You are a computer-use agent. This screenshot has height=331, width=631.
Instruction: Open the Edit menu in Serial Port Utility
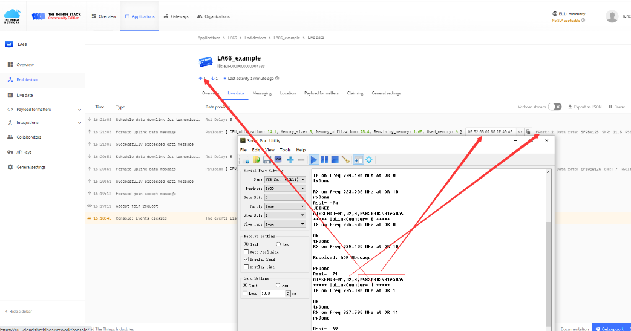pyautogui.click(x=255, y=150)
